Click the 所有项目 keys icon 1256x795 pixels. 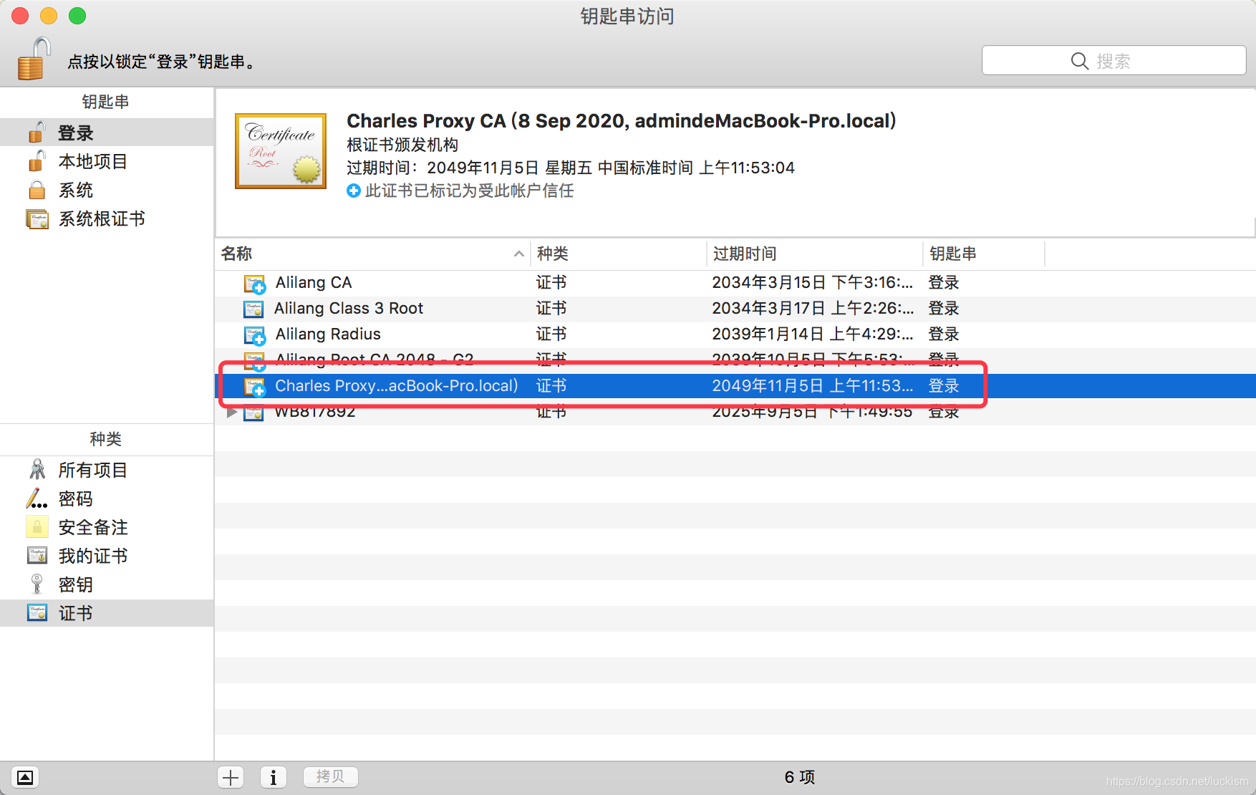tap(37, 470)
